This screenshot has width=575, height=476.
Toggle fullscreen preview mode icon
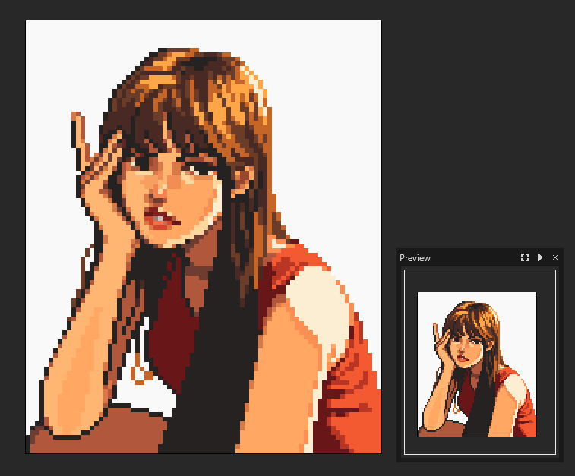524,258
